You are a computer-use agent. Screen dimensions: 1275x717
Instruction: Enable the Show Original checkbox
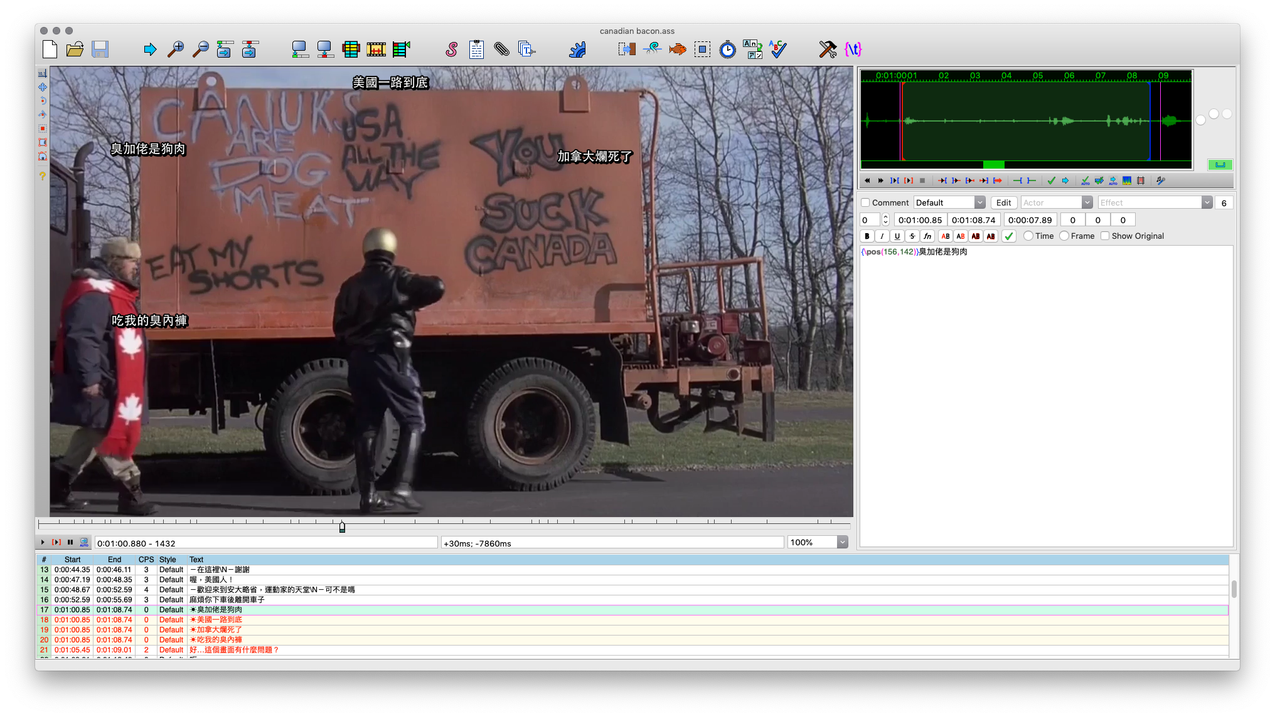1105,236
